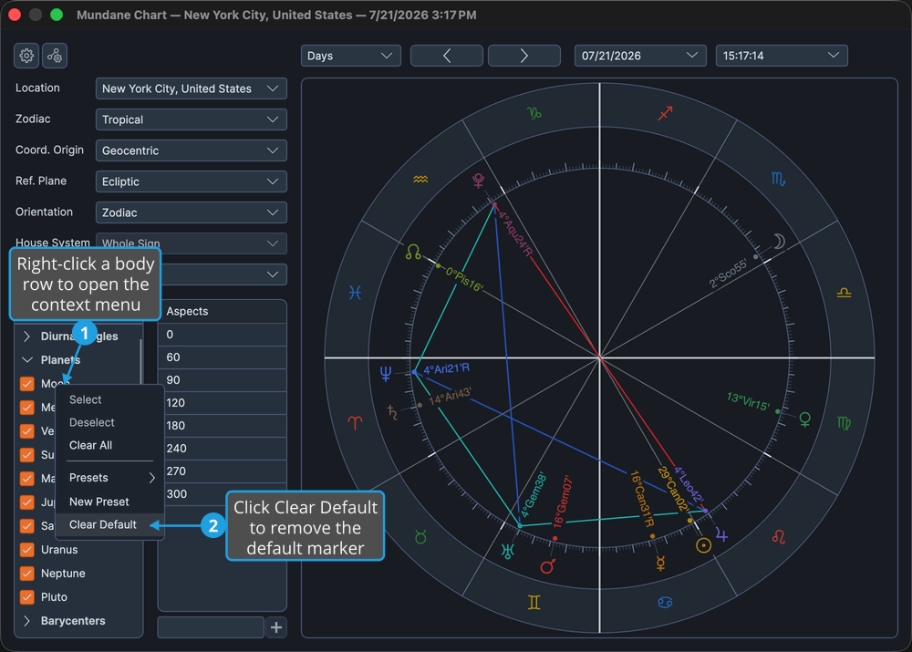The image size is (912, 652).
Task: Click the North Node glyph on the chart
Action: 413,252
